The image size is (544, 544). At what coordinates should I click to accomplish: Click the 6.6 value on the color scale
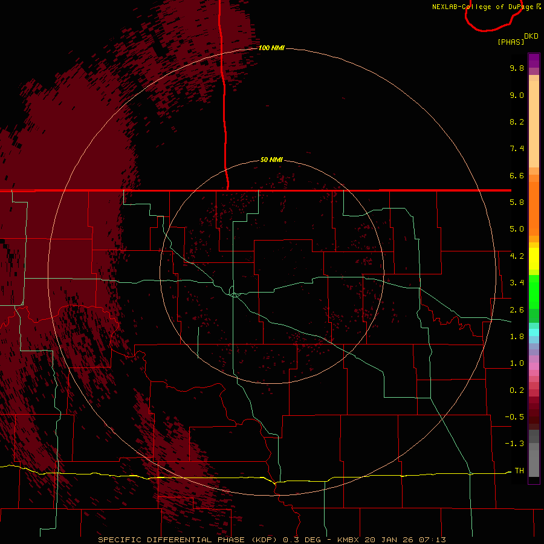coord(517,175)
